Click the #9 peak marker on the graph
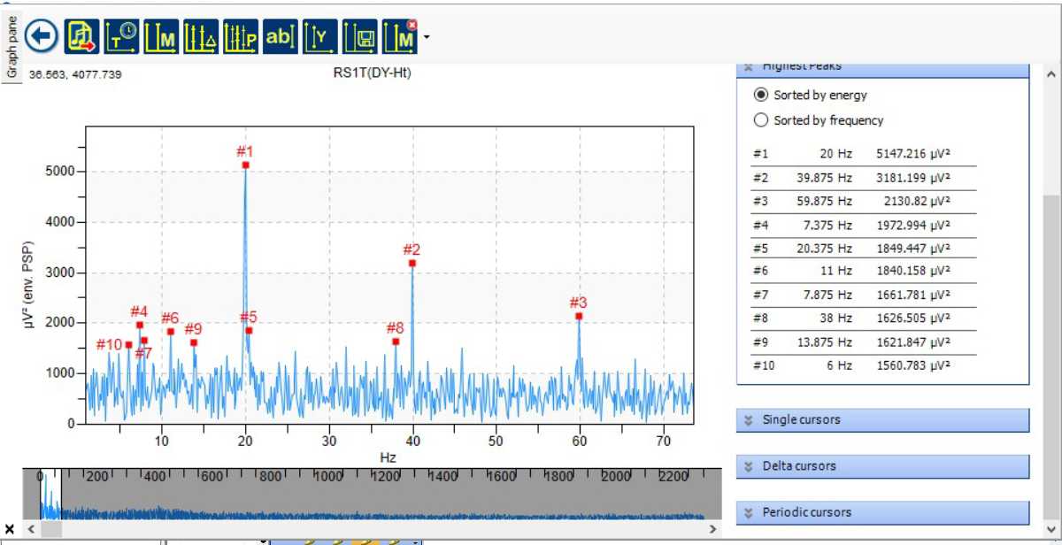This screenshot has height=545, width=1062. [194, 342]
